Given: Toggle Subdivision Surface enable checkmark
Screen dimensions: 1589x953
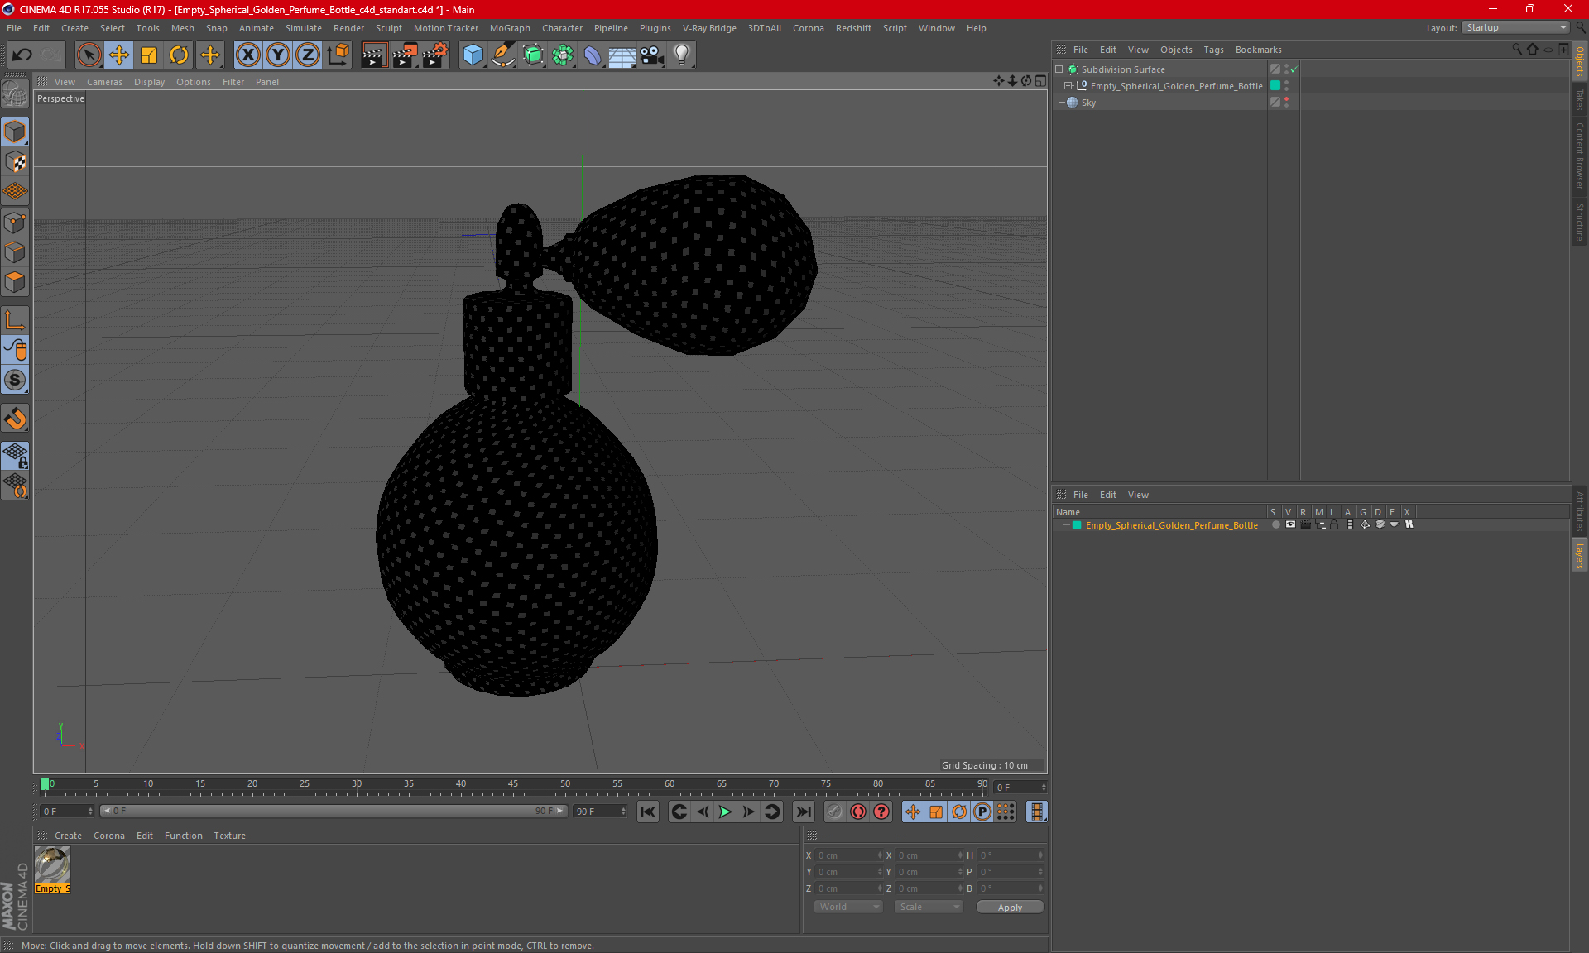Looking at the screenshot, I should 1294,69.
